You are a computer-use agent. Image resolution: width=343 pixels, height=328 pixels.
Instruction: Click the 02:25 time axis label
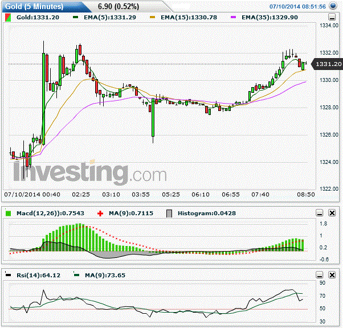pyautogui.click(x=81, y=194)
